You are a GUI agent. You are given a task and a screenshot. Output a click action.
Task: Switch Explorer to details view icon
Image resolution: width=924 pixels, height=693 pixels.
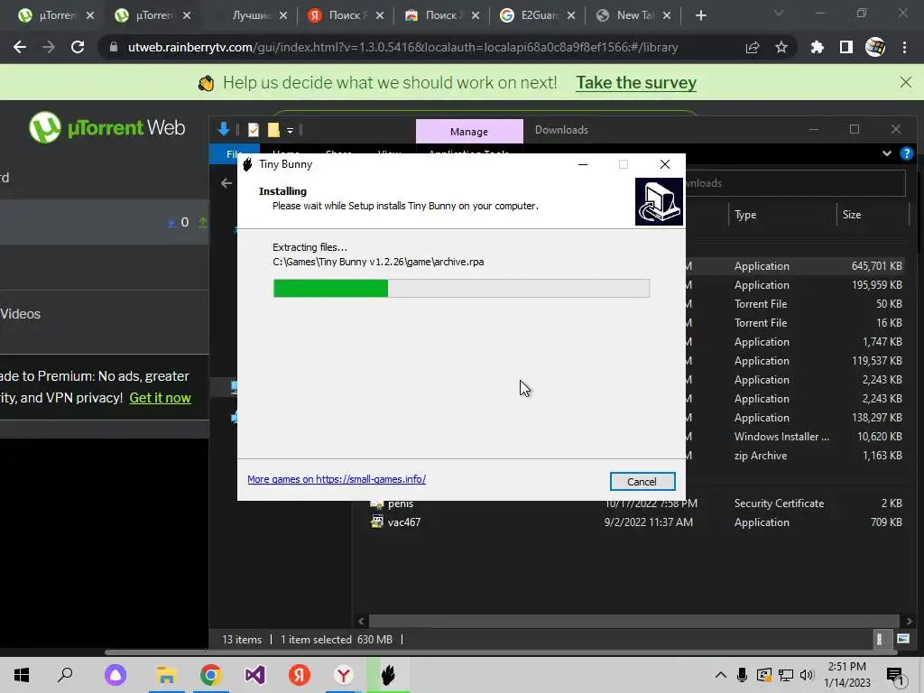pos(879,640)
